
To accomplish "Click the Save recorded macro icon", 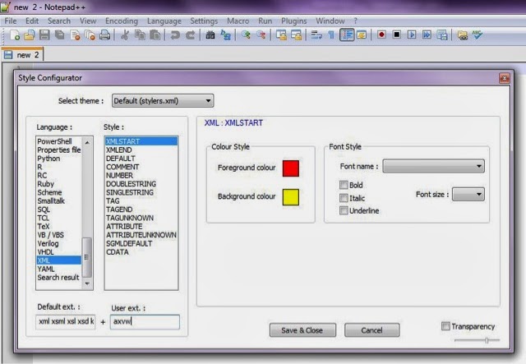I will pos(442,35).
